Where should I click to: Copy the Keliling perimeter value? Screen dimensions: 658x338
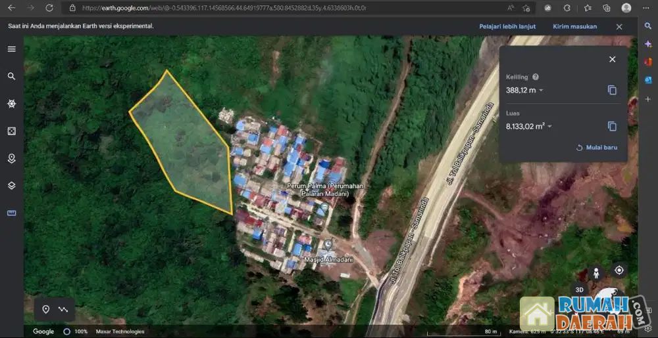pos(612,90)
